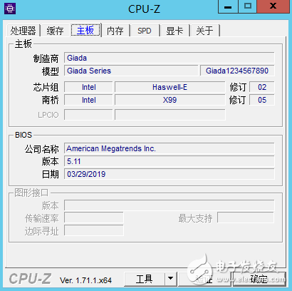Expand the 工具 dropdown arrow
Screen dimensions: 292x291
point(170,279)
